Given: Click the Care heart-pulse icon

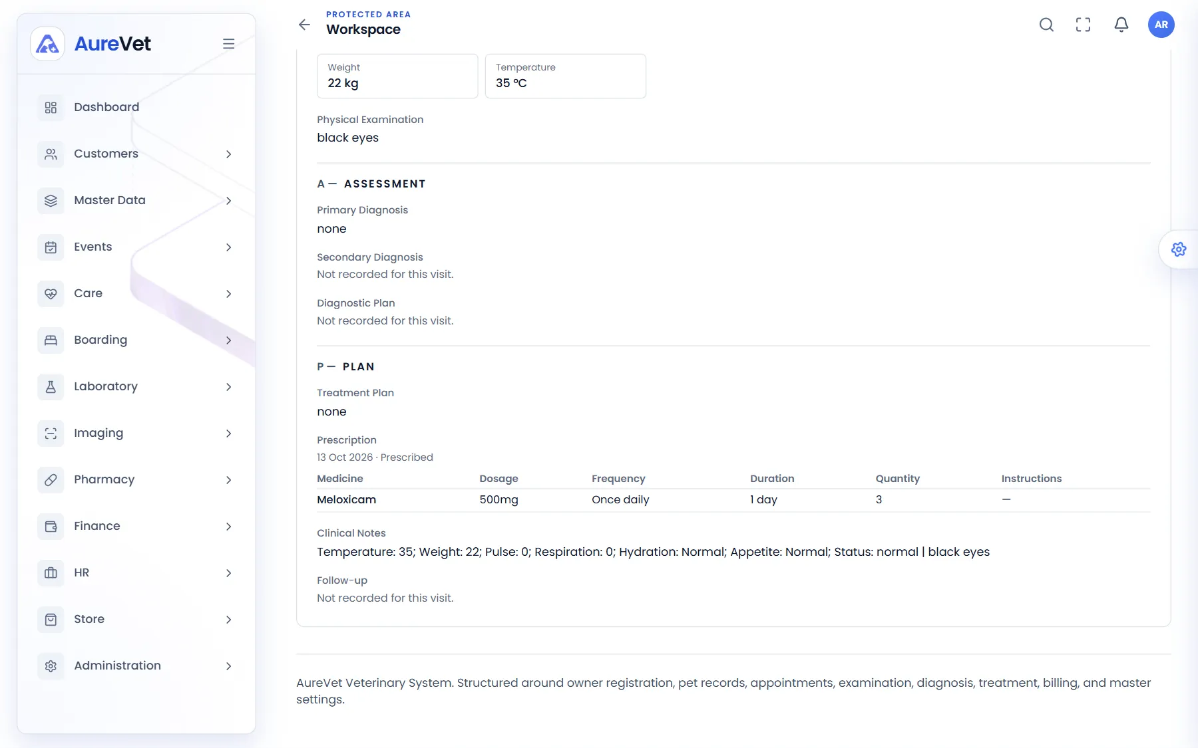Looking at the screenshot, I should [x=51, y=294].
